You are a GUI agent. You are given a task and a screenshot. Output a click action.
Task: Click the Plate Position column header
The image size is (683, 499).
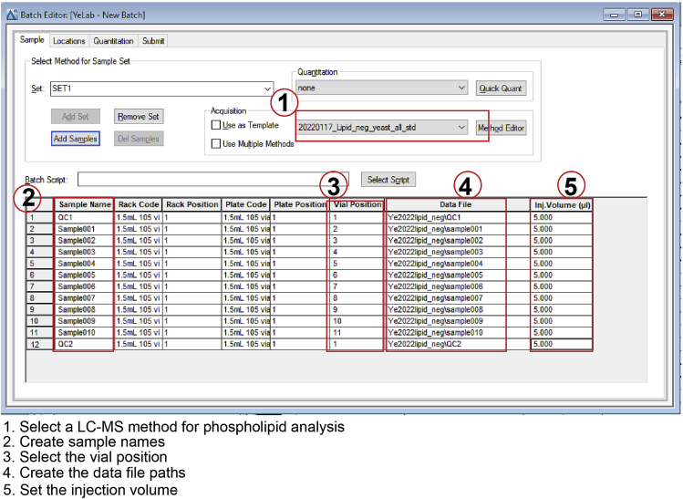tap(299, 204)
